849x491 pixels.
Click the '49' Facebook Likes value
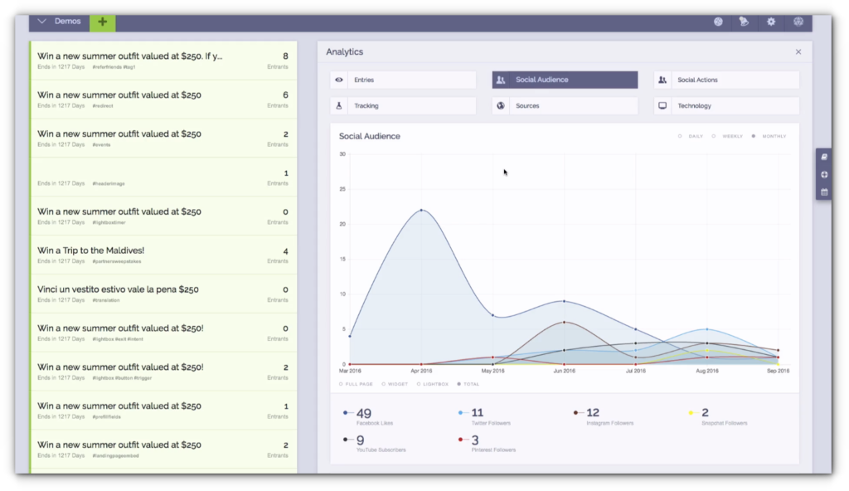click(x=364, y=413)
